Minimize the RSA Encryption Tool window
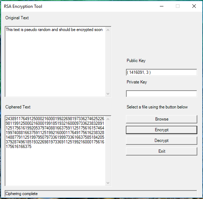203x199 pixels. coord(162,6)
